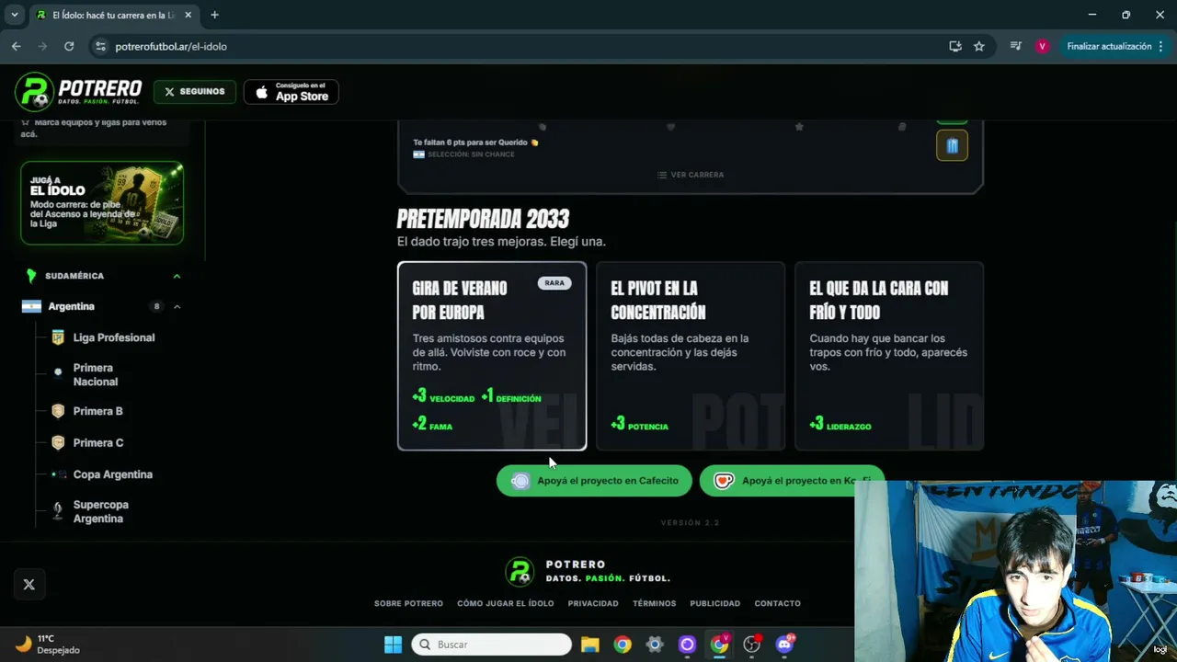This screenshot has width=1177, height=662.
Task: Go back to previous page
Action: click(x=17, y=46)
